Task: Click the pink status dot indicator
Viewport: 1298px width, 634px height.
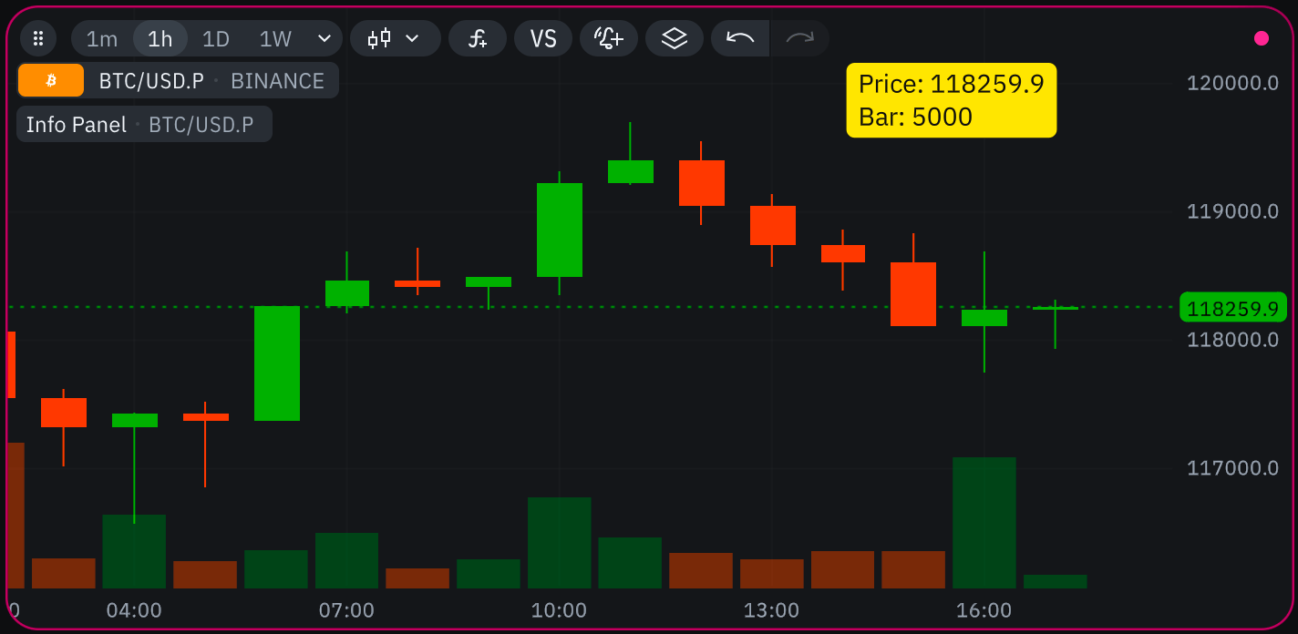Action: [x=1262, y=38]
